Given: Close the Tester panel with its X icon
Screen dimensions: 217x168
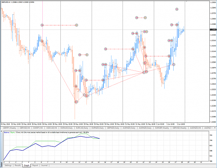Looking at the screenshot, I should tap(1, 131).
